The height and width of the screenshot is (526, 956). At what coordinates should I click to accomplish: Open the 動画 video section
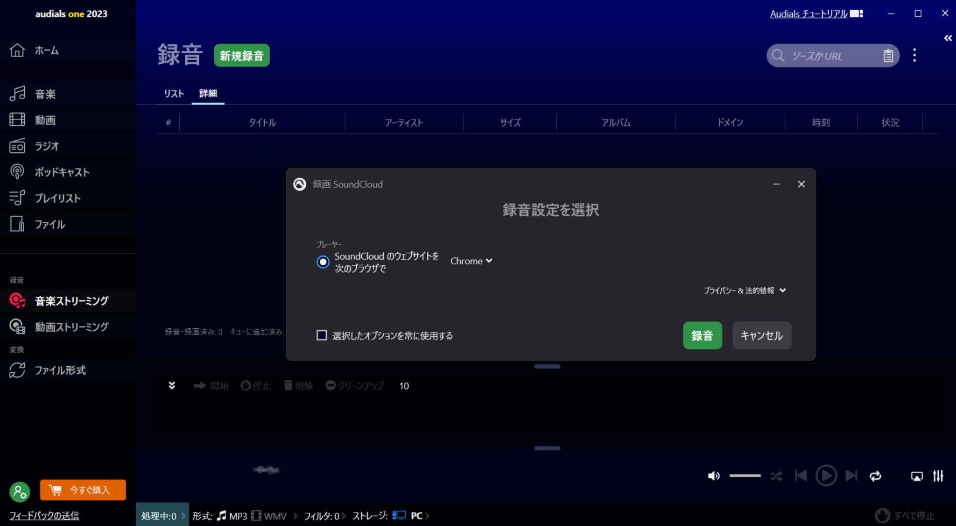click(33, 120)
